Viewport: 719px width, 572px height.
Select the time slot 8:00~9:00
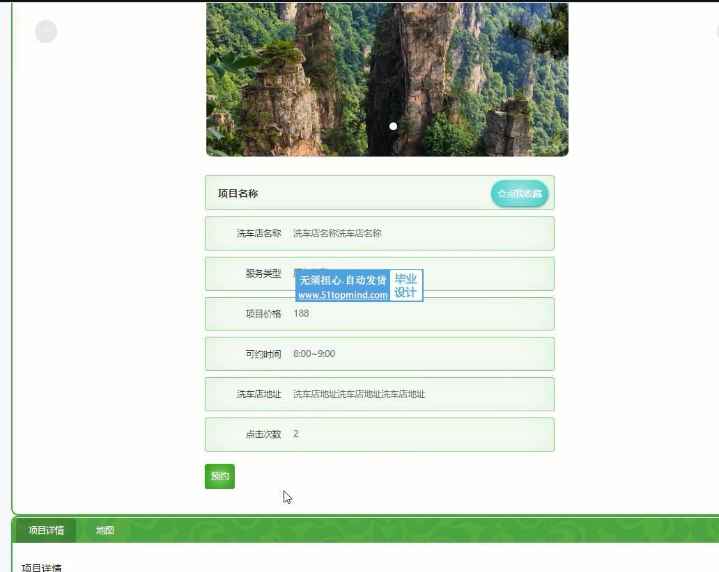(x=314, y=354)
